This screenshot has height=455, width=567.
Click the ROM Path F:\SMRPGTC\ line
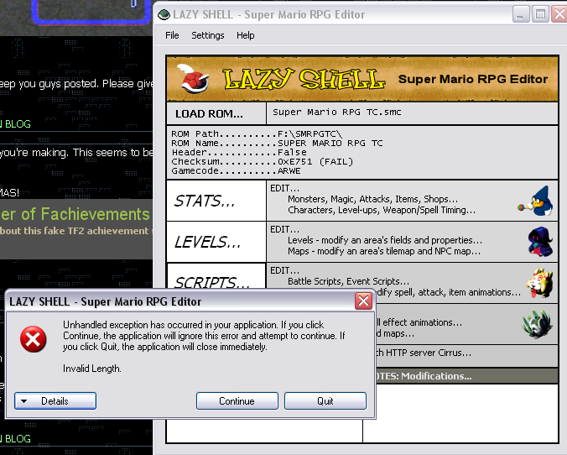click(257, 134)
